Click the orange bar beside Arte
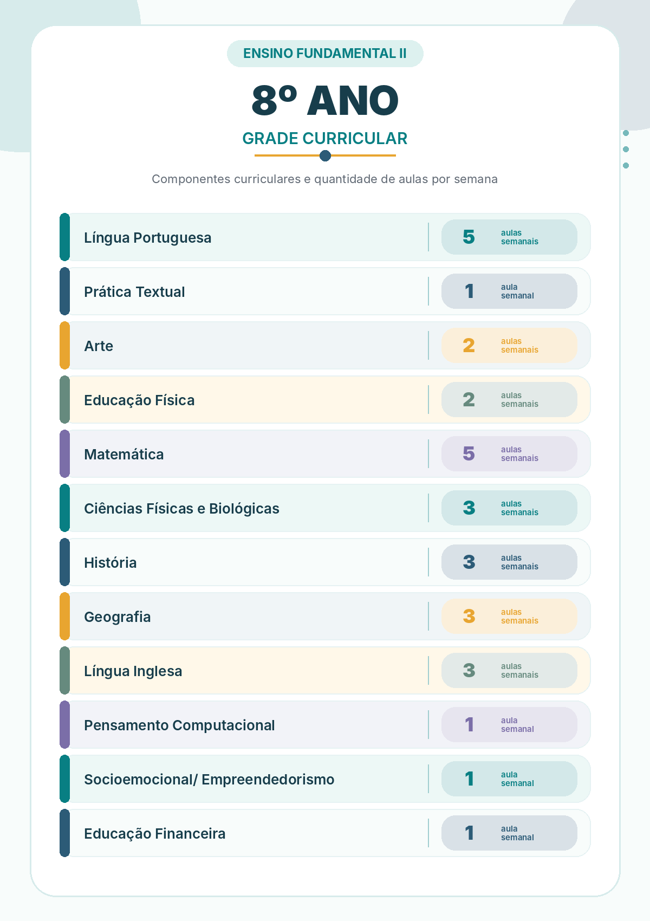The height and width of the screenshot is (921, 650). click(64, 346)
